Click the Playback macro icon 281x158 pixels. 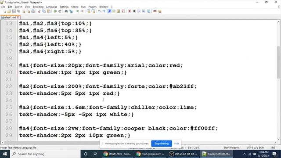point(139,11)
